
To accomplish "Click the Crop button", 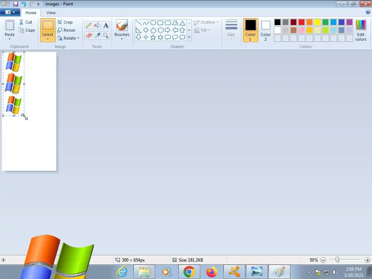I will click(65, 22).
